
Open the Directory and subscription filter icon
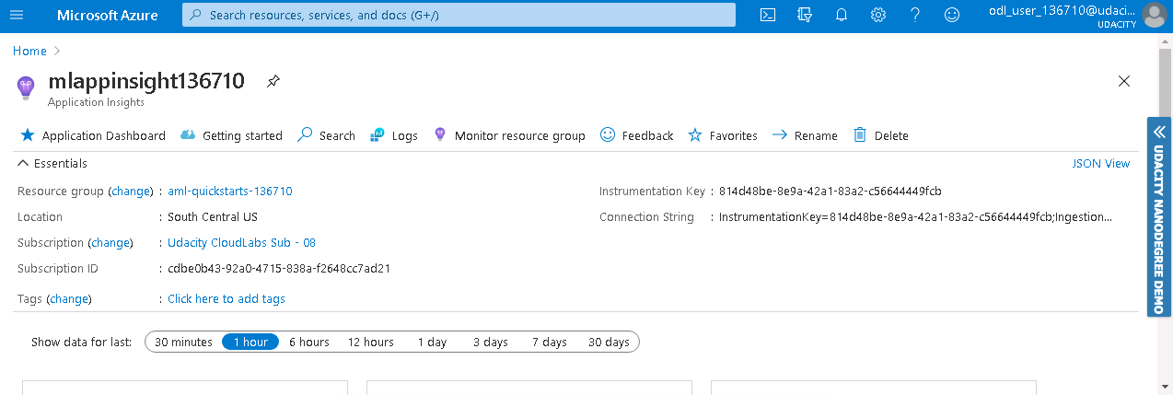pos(805,15)
